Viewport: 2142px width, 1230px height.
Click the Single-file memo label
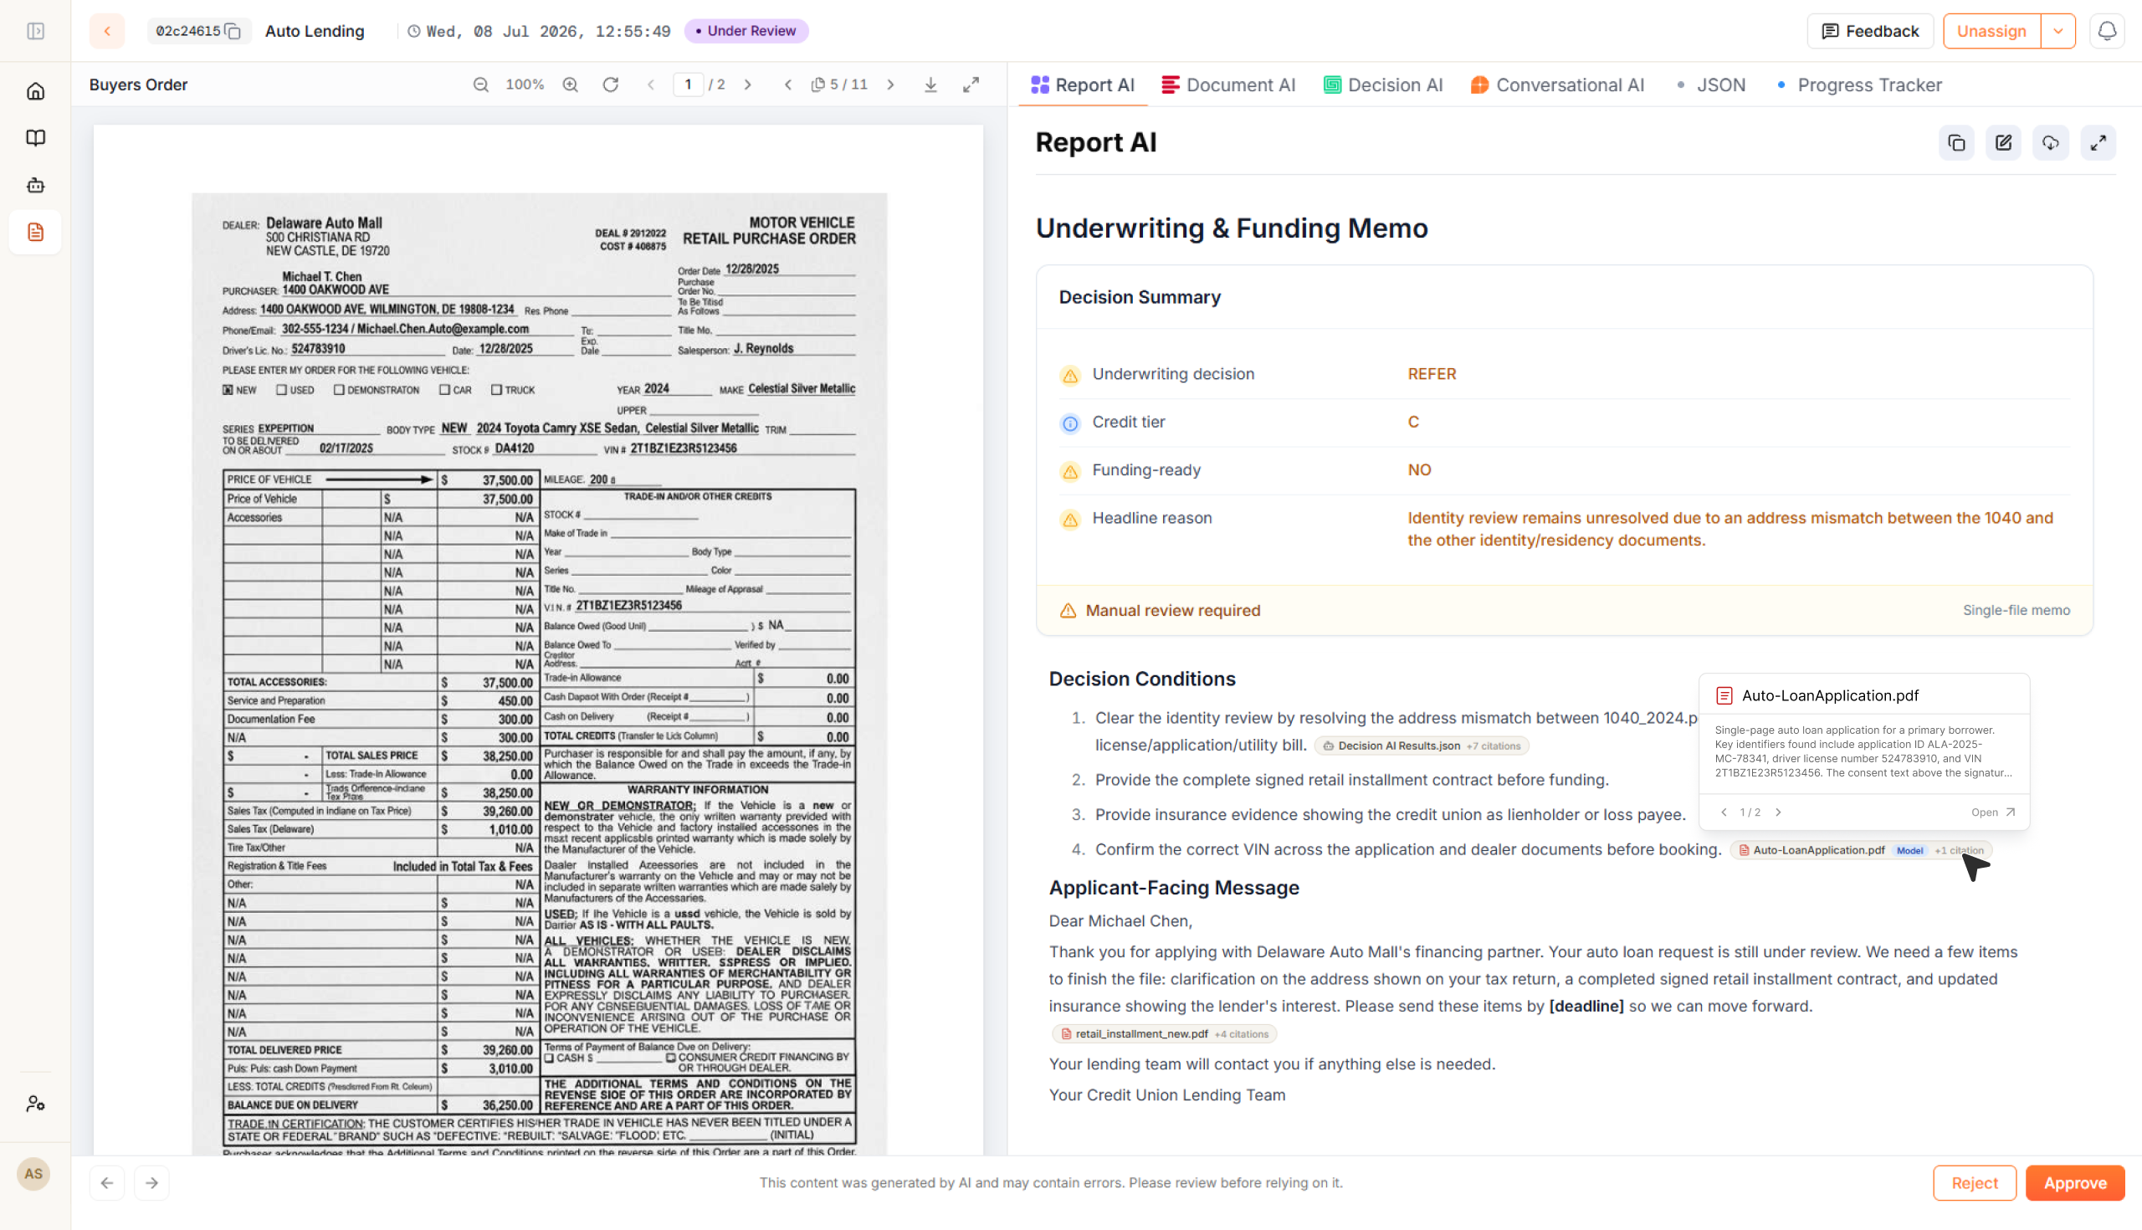pos(2016,610)
